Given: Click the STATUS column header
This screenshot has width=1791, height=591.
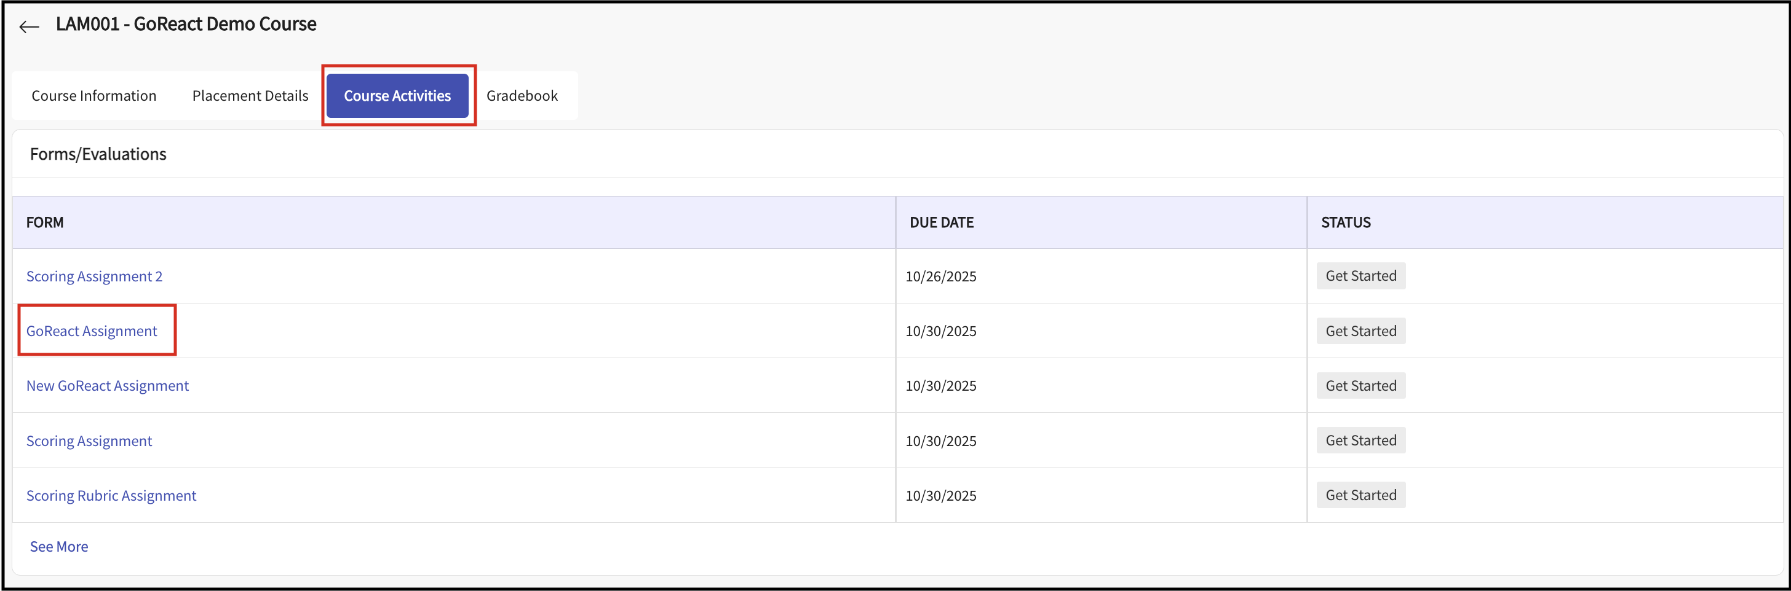Looking at the screenshot, I should [x=1345, y=222].
